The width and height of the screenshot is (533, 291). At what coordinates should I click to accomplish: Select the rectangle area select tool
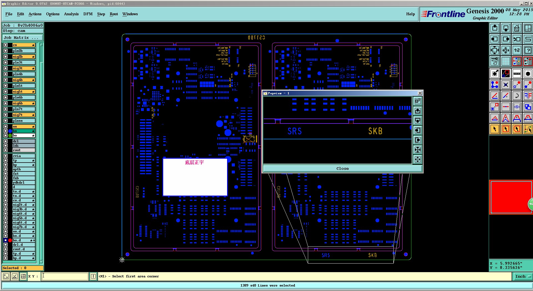[506, 129]
